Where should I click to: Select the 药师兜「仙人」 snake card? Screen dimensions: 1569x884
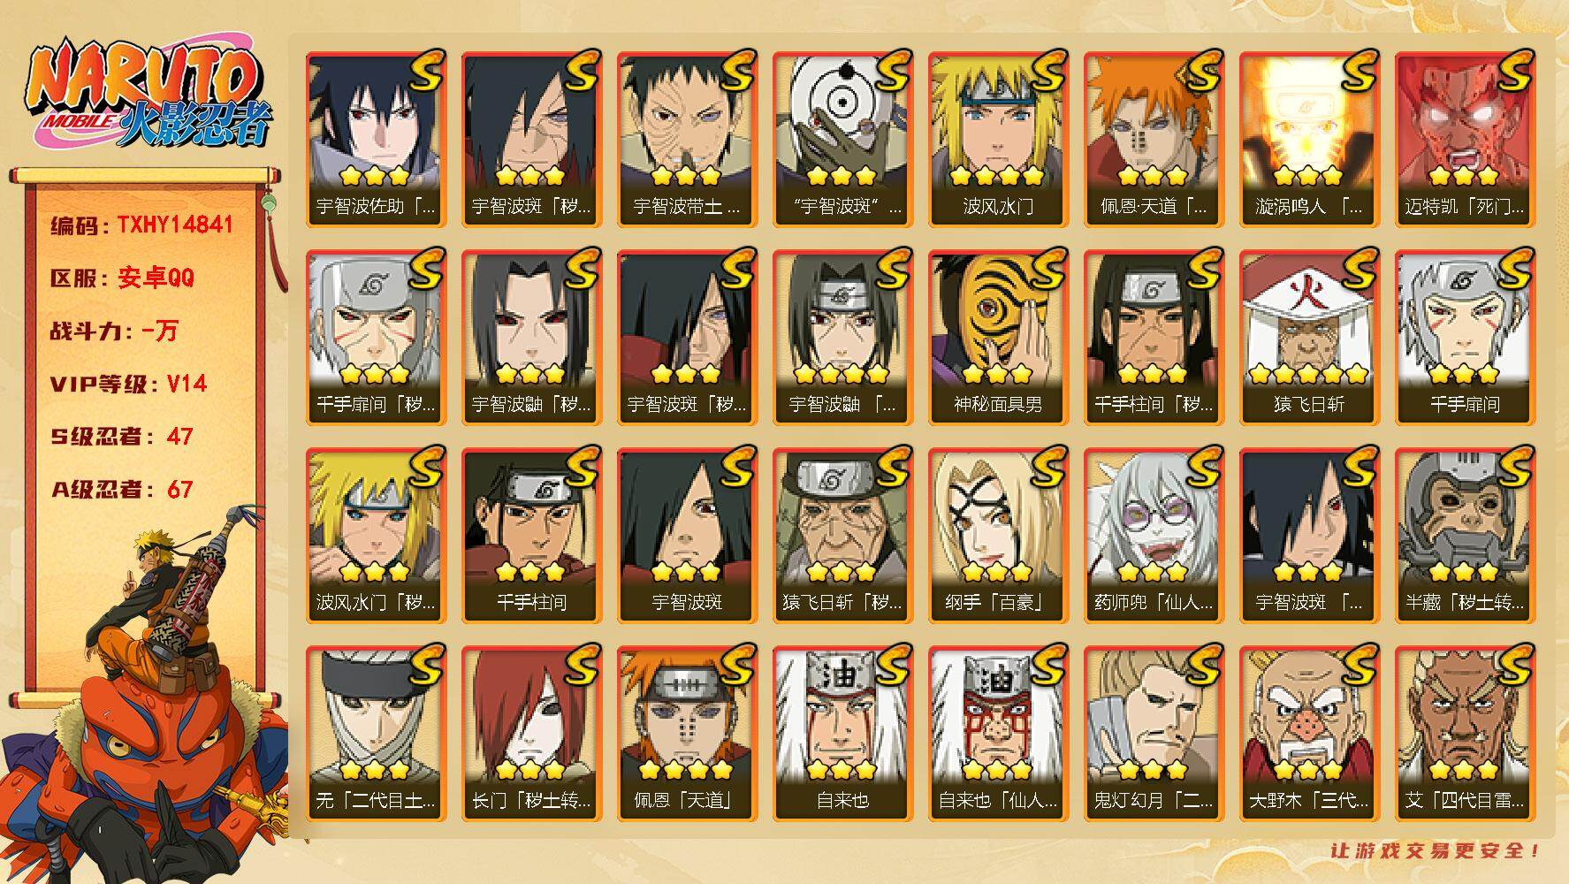pos(1153,535)
